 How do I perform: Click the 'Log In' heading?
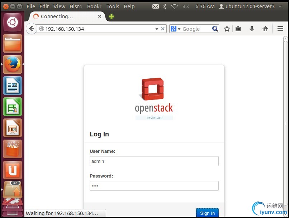[x=99, y=134]
